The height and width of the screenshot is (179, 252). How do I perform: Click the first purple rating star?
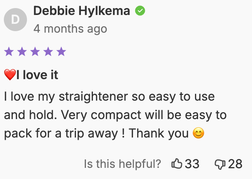click(9, 51)
